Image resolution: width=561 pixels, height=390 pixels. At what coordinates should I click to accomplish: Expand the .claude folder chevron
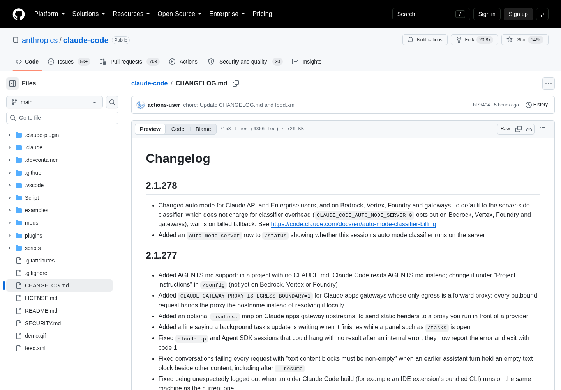pyautogui.click(x=9, y=147)
